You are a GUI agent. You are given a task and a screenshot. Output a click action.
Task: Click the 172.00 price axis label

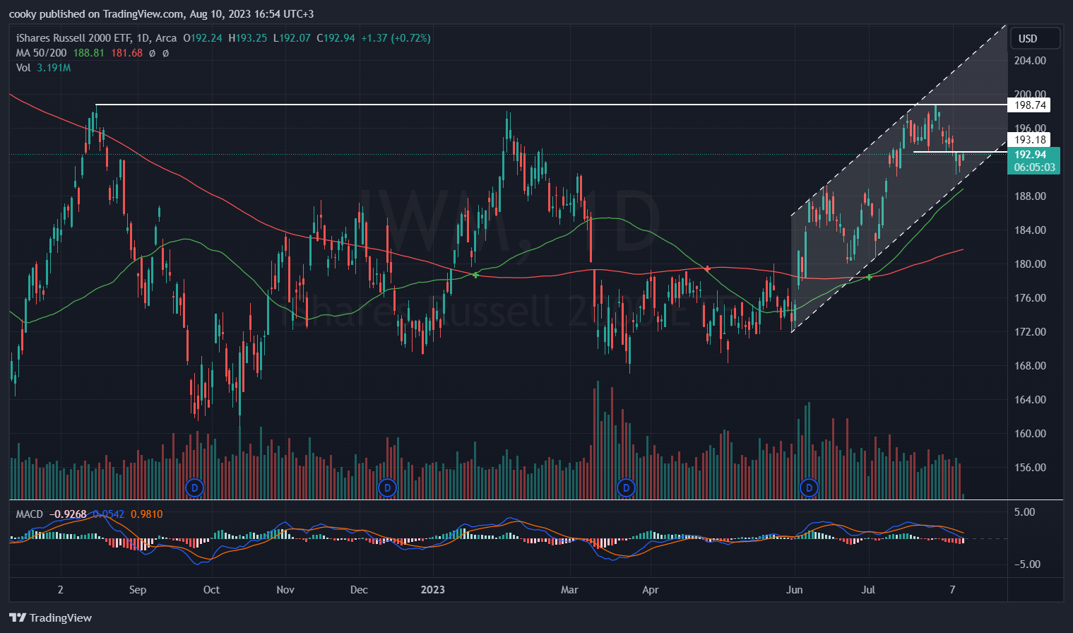[x=1030, y=332]
